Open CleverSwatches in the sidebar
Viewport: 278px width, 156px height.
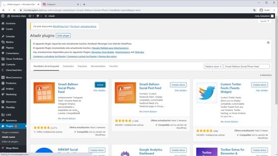[x=13, y=70]
